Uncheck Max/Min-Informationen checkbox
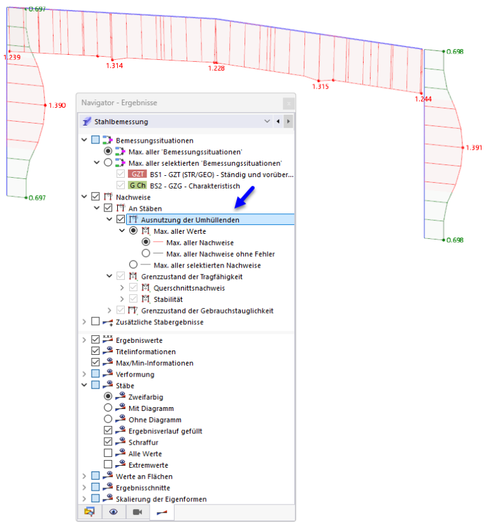This screenshot has width=484, height=525. (96, 363)
